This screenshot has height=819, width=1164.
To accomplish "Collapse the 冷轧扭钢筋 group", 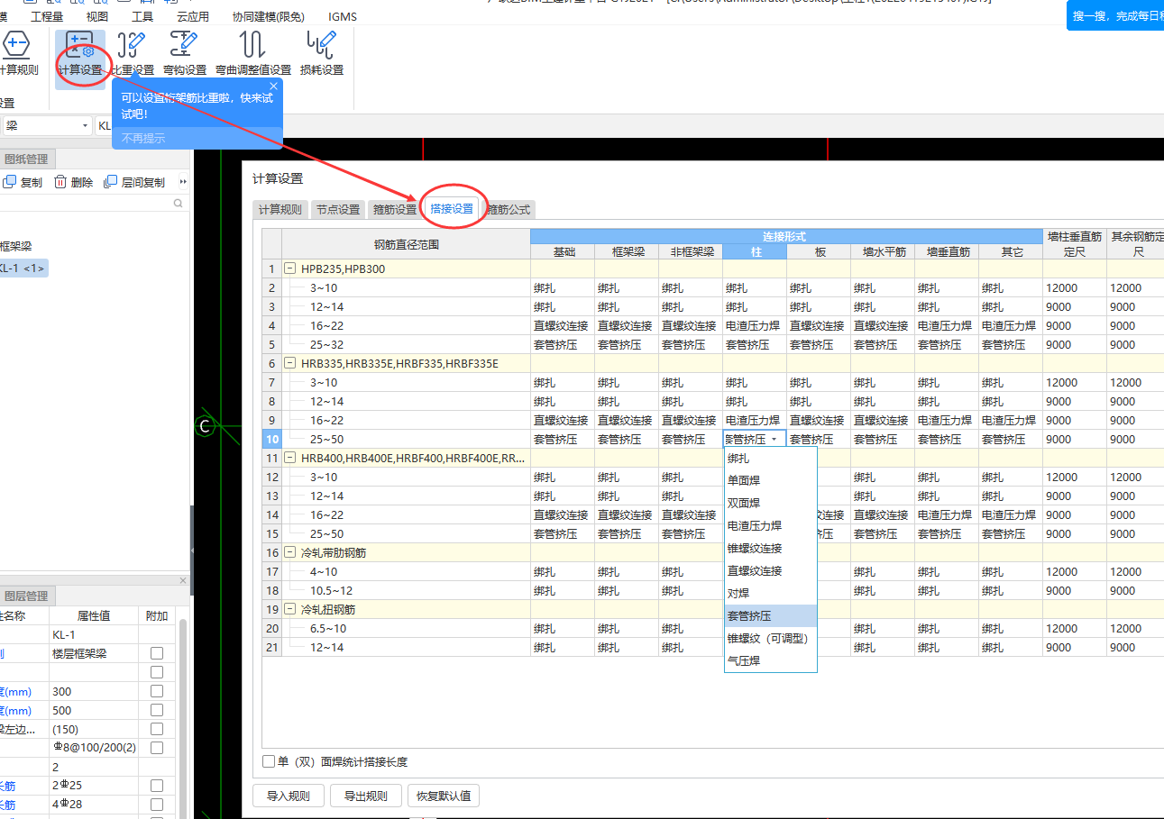I will pos(290,609).
